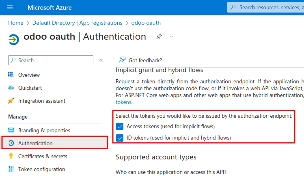Open the hamburger portal menu
The width and height of the screenshot is (304, 176).
click(x=10, y=8)
